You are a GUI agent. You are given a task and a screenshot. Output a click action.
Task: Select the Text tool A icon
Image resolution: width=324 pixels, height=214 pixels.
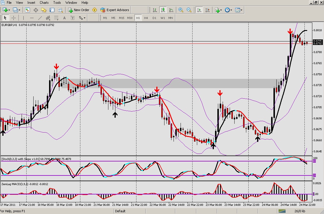click(64, 18)
